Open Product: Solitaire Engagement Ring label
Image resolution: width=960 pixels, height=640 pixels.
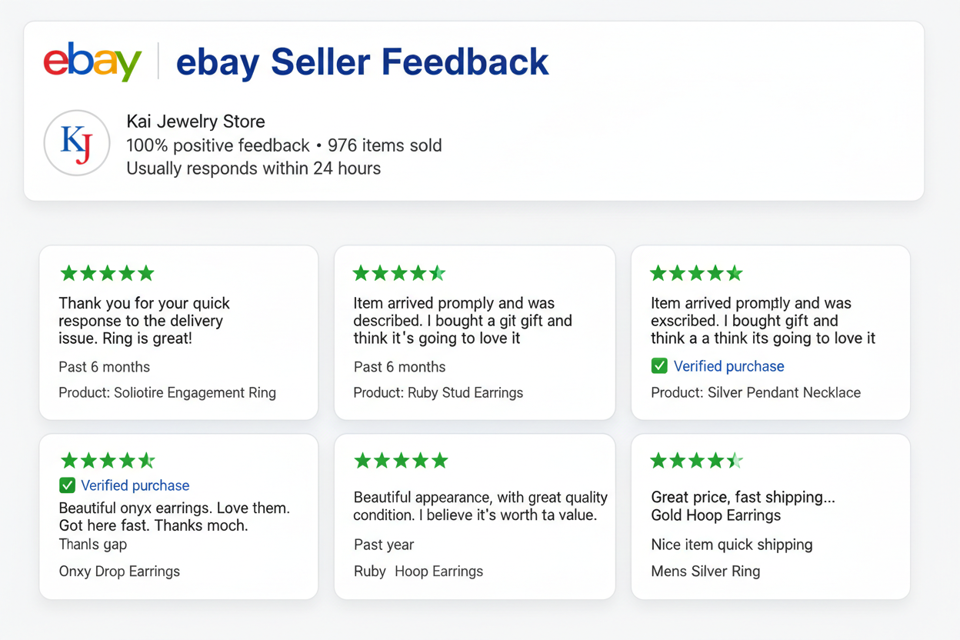tap(167, 393)
